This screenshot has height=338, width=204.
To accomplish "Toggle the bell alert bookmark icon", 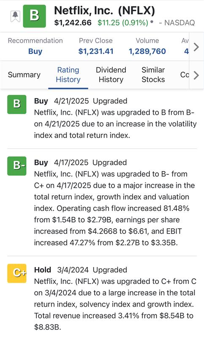I will click(x=15, y=16).
